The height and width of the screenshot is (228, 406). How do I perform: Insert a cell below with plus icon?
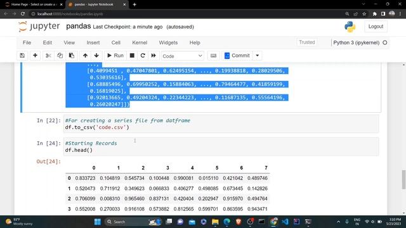click(36, 56)
